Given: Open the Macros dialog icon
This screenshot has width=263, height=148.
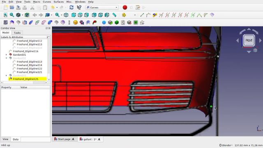Looking at the screenshot, I should click(138, 7).
